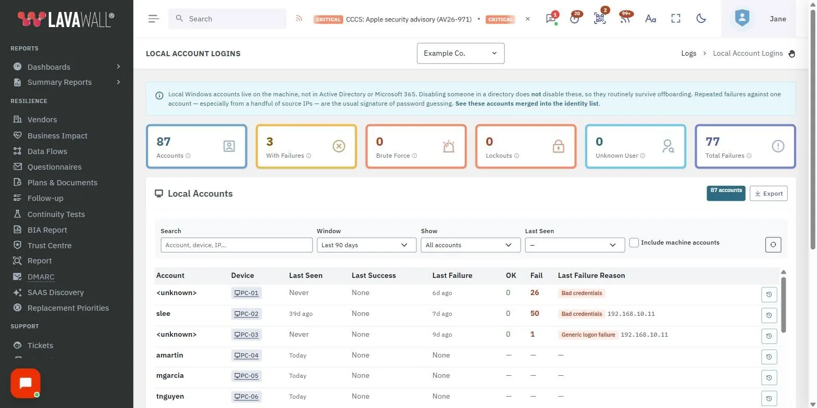View history for the mgarcia row
The height and width of the screenshot is (408, 817).
point(769,377)
